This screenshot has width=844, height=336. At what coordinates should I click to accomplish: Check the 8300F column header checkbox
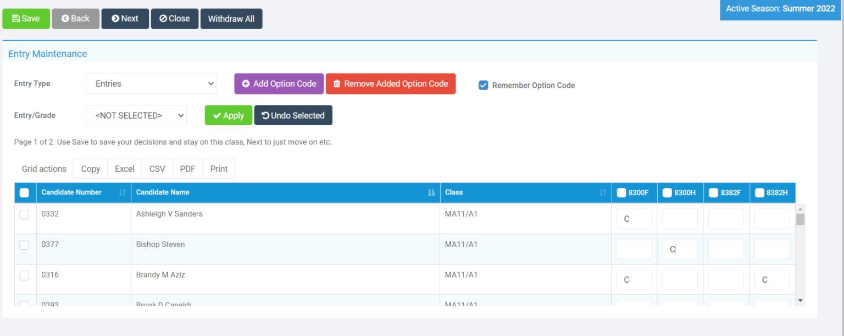620,192
